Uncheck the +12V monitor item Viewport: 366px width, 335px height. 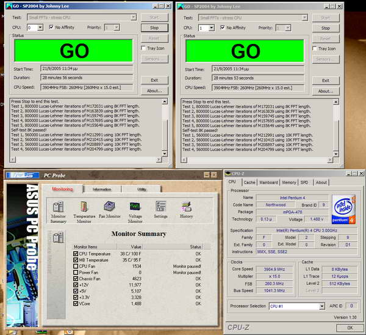pyautogui.click(x=76, y=285)
